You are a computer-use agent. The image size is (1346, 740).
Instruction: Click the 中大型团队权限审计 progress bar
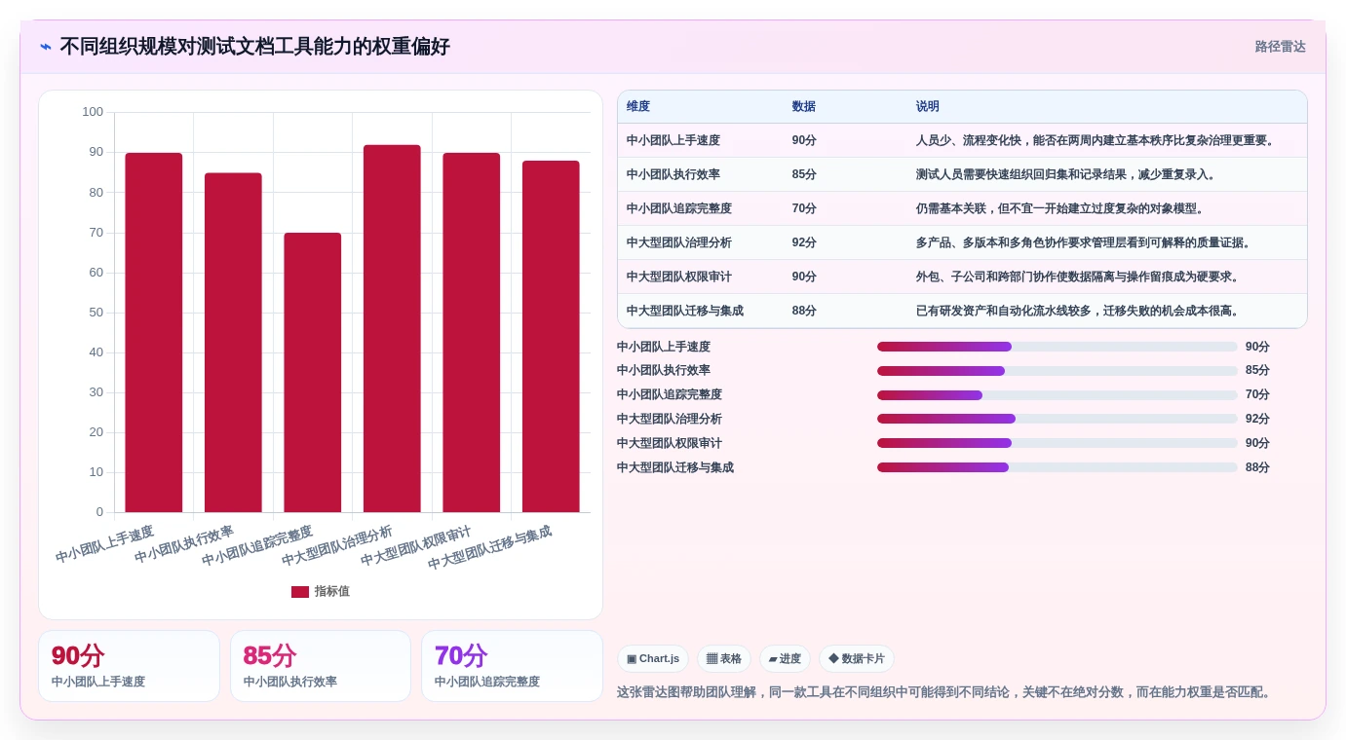coord(1058,443)
